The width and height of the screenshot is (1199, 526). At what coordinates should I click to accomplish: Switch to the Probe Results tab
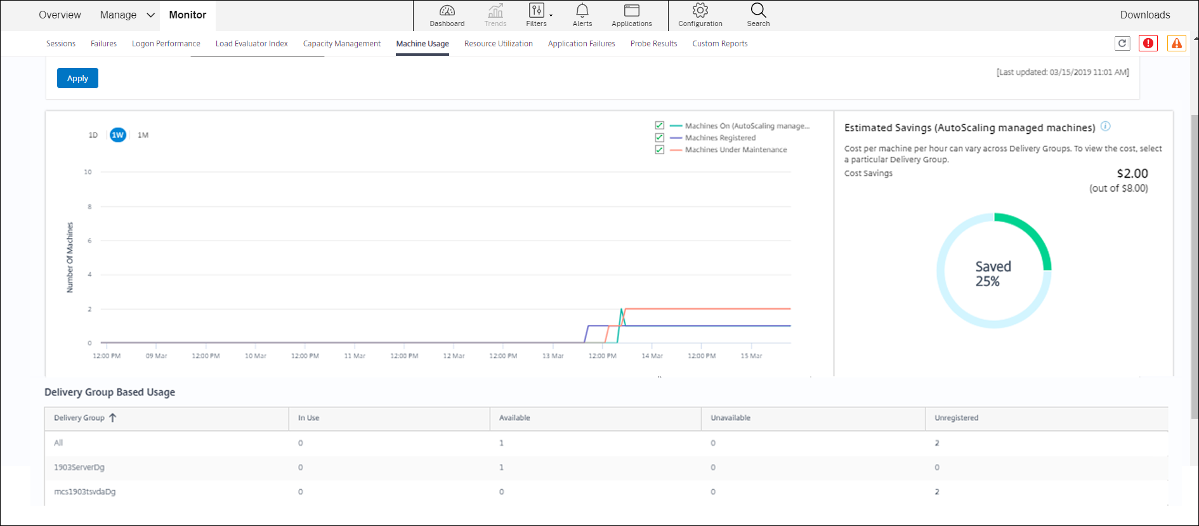coord(654,44)
